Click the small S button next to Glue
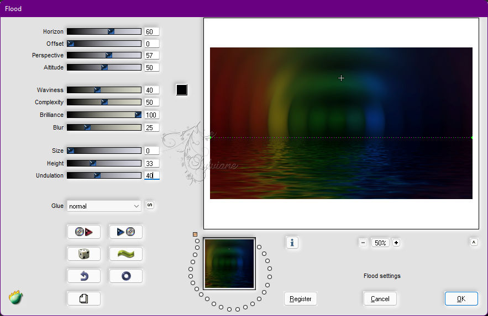The image size is (488, 316). pos(150,205)
